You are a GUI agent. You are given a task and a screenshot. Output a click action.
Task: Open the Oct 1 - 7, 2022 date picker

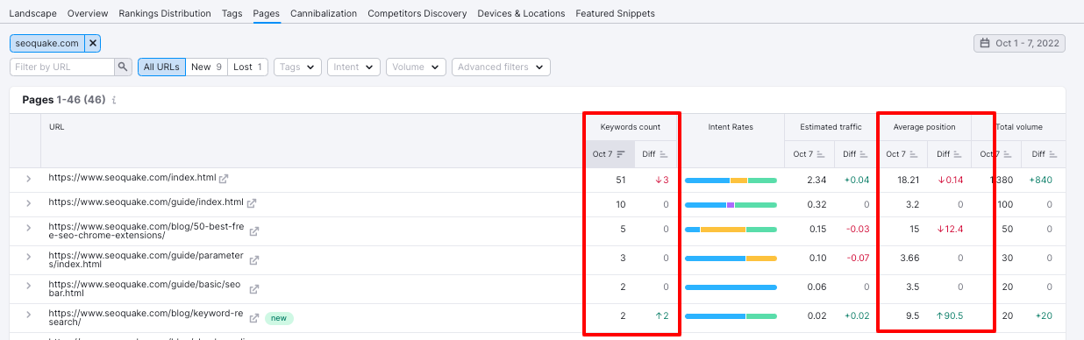[x=1019, y=43]
